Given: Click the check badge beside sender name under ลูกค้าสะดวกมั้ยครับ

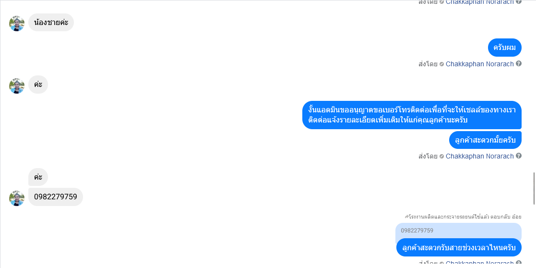Looking at the screenshot, I should pos(441,156).
